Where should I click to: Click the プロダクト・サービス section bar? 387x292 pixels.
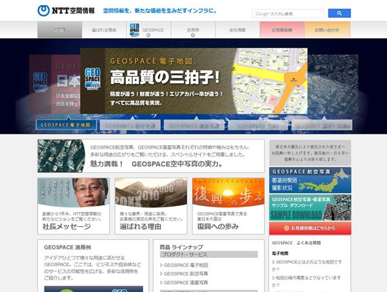coord(208,255)
